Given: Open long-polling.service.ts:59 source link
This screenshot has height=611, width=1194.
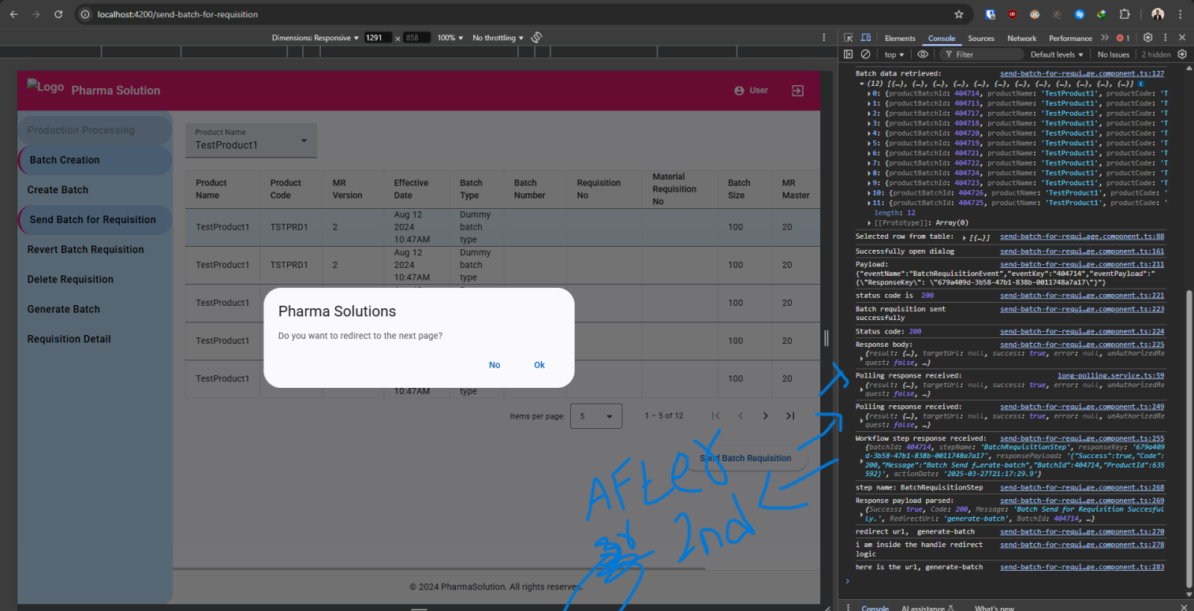Looking at the screenshot, I should tap(1110, 376).
